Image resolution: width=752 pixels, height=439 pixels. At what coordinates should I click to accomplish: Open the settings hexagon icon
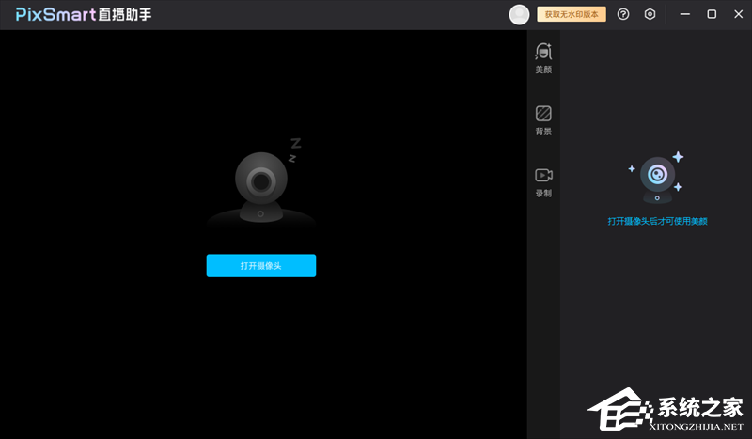pyautogui.click(x=650, y=14)
